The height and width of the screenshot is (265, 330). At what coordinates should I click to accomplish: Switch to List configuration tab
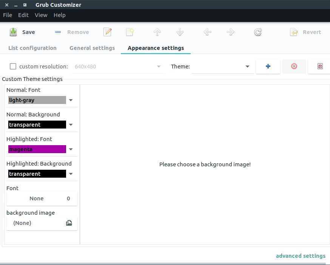click(32, 48)
